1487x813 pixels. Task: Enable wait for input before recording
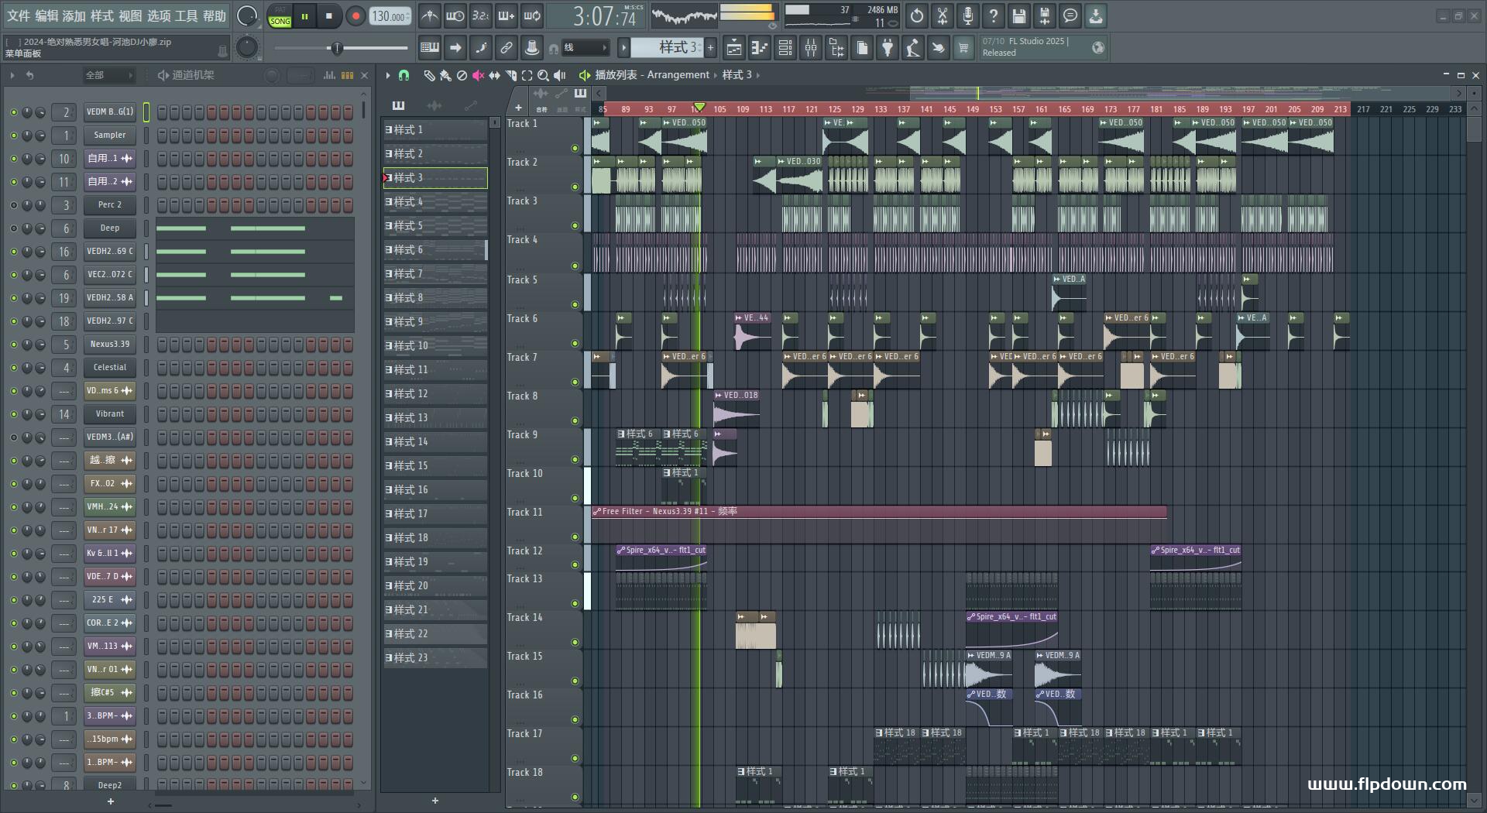455,15
